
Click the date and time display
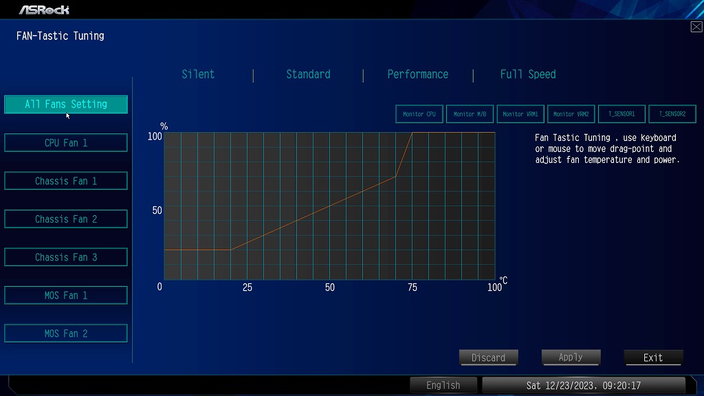tap(584, 385)
